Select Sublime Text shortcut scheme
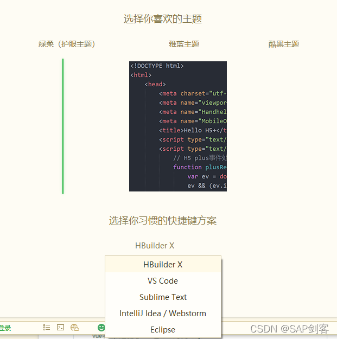 pyautogui.click(x=163, y=297)
